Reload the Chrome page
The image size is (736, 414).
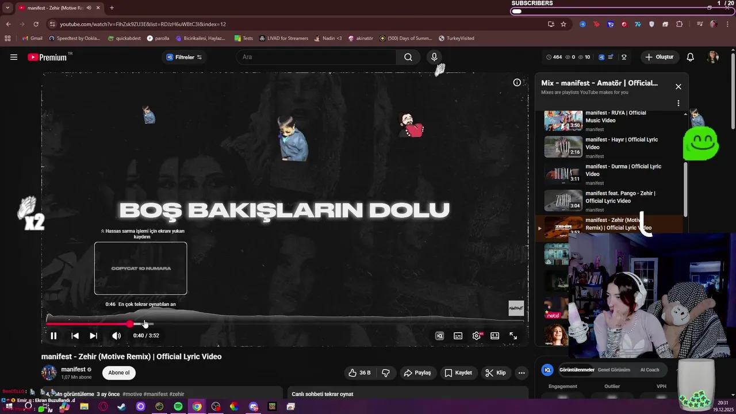[36, 24]
